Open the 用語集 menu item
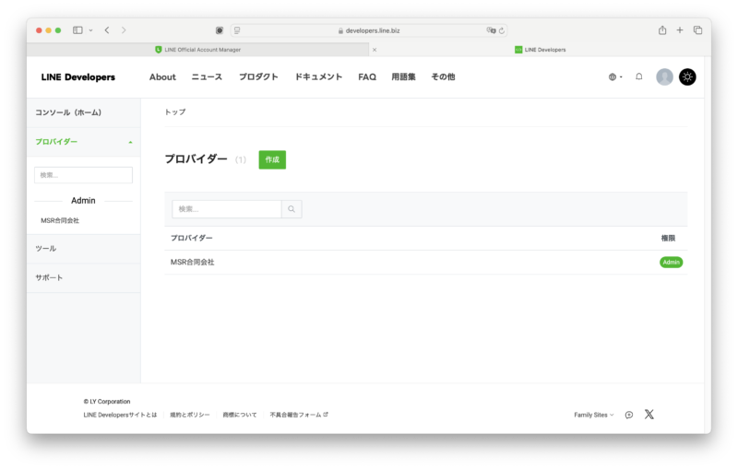This screenshot has height=469, width=738. [x=403, y=77]
